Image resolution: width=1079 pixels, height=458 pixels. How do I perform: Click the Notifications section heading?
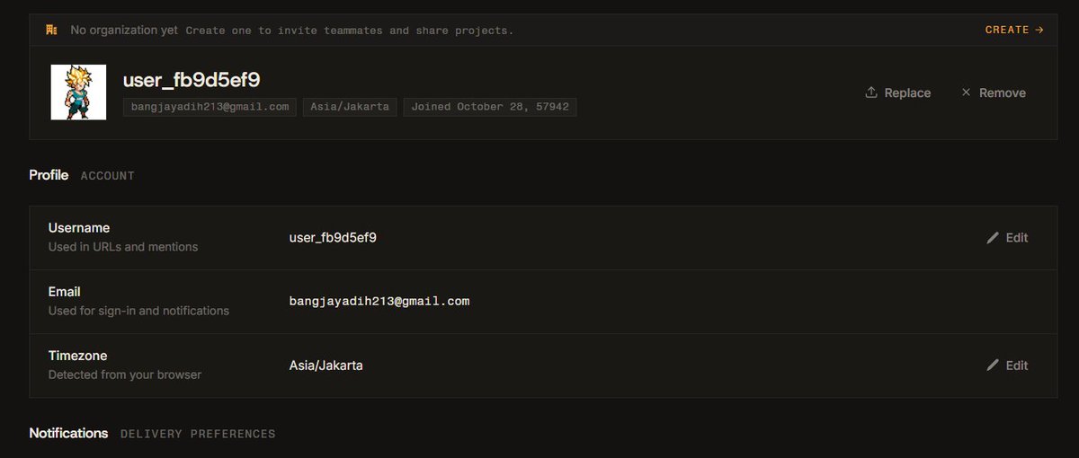tap(68, 433)
